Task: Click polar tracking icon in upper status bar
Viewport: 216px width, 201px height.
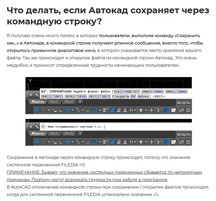Action: 67,110
